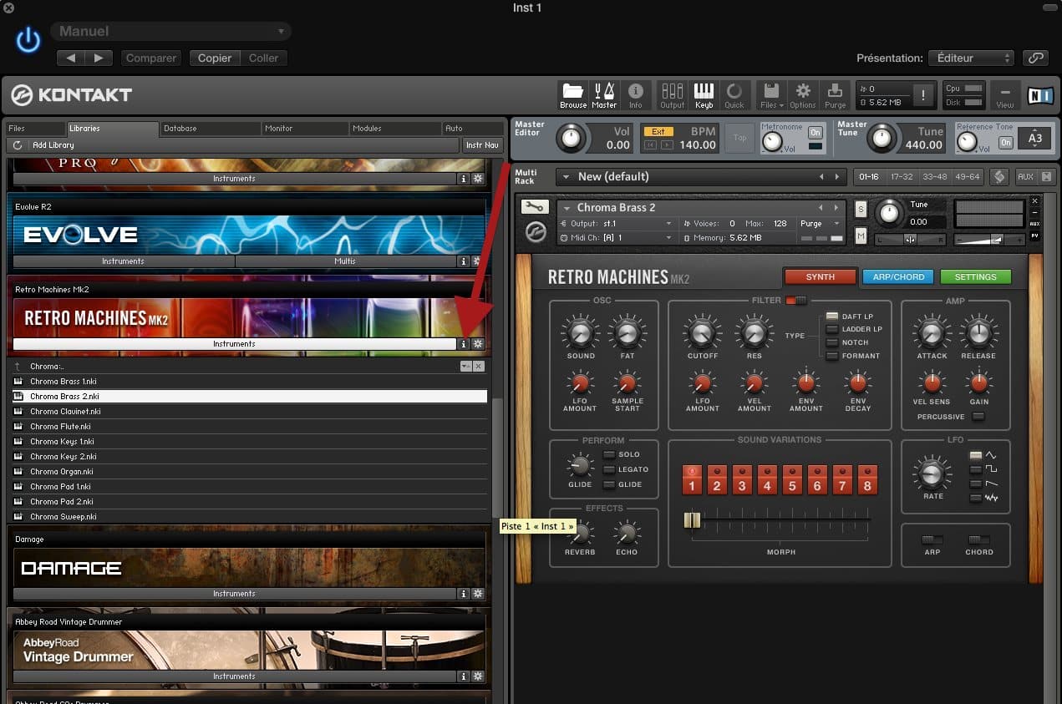Enable the SOLO perform switch
This screenshot has height=704, width=1062.
click(x=609, y=455)
